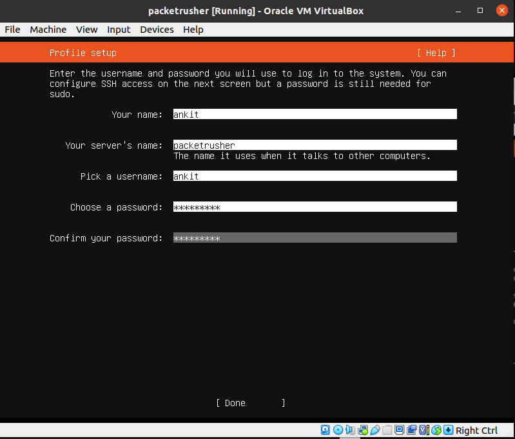The width and height of the screenshot is (515, 439).
Task: Close the VirtualBox window
Action: tap(502, 10)
